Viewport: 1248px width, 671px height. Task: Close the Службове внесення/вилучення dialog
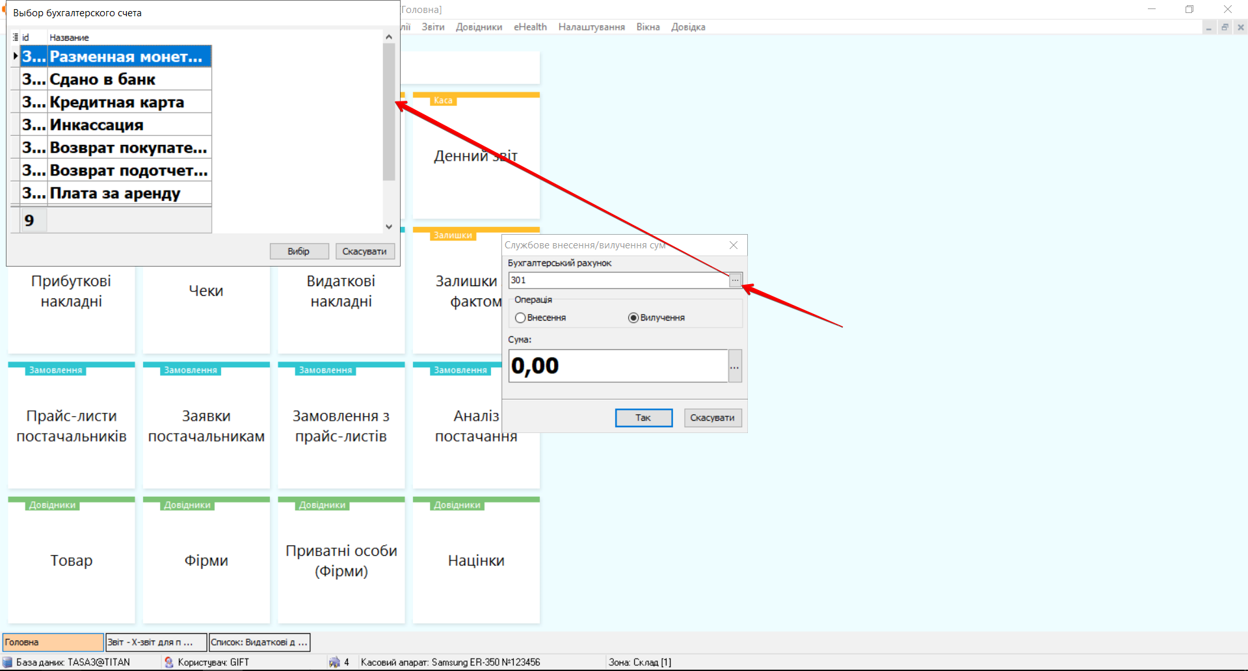tap(733, 245)
